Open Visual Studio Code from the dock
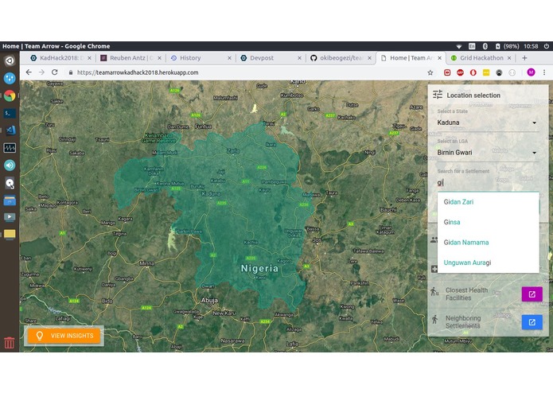Screen dimensions: 553x393 (x=10, y=130)
